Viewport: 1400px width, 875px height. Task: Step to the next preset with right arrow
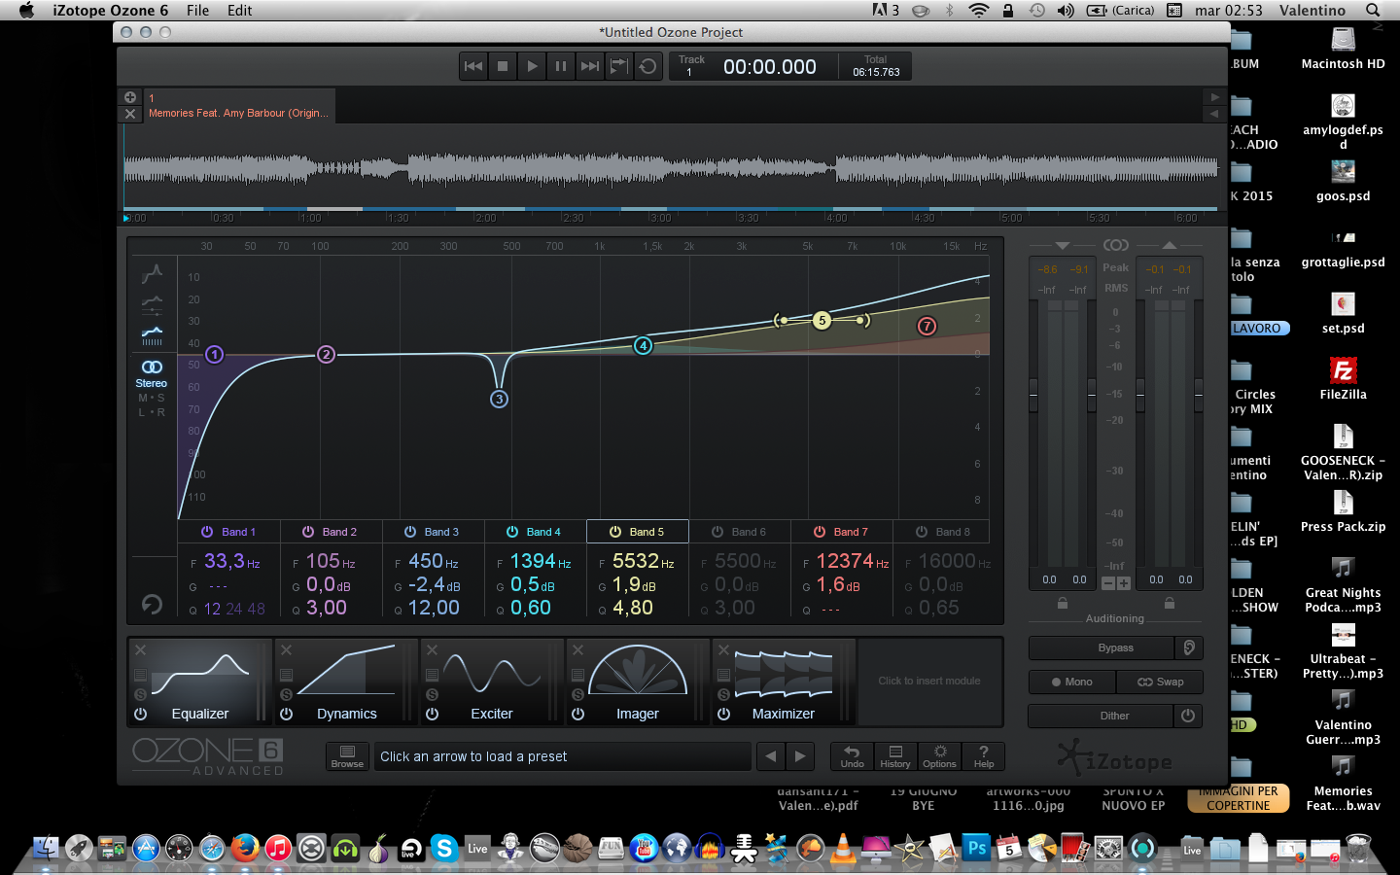[x=797, y=755]
